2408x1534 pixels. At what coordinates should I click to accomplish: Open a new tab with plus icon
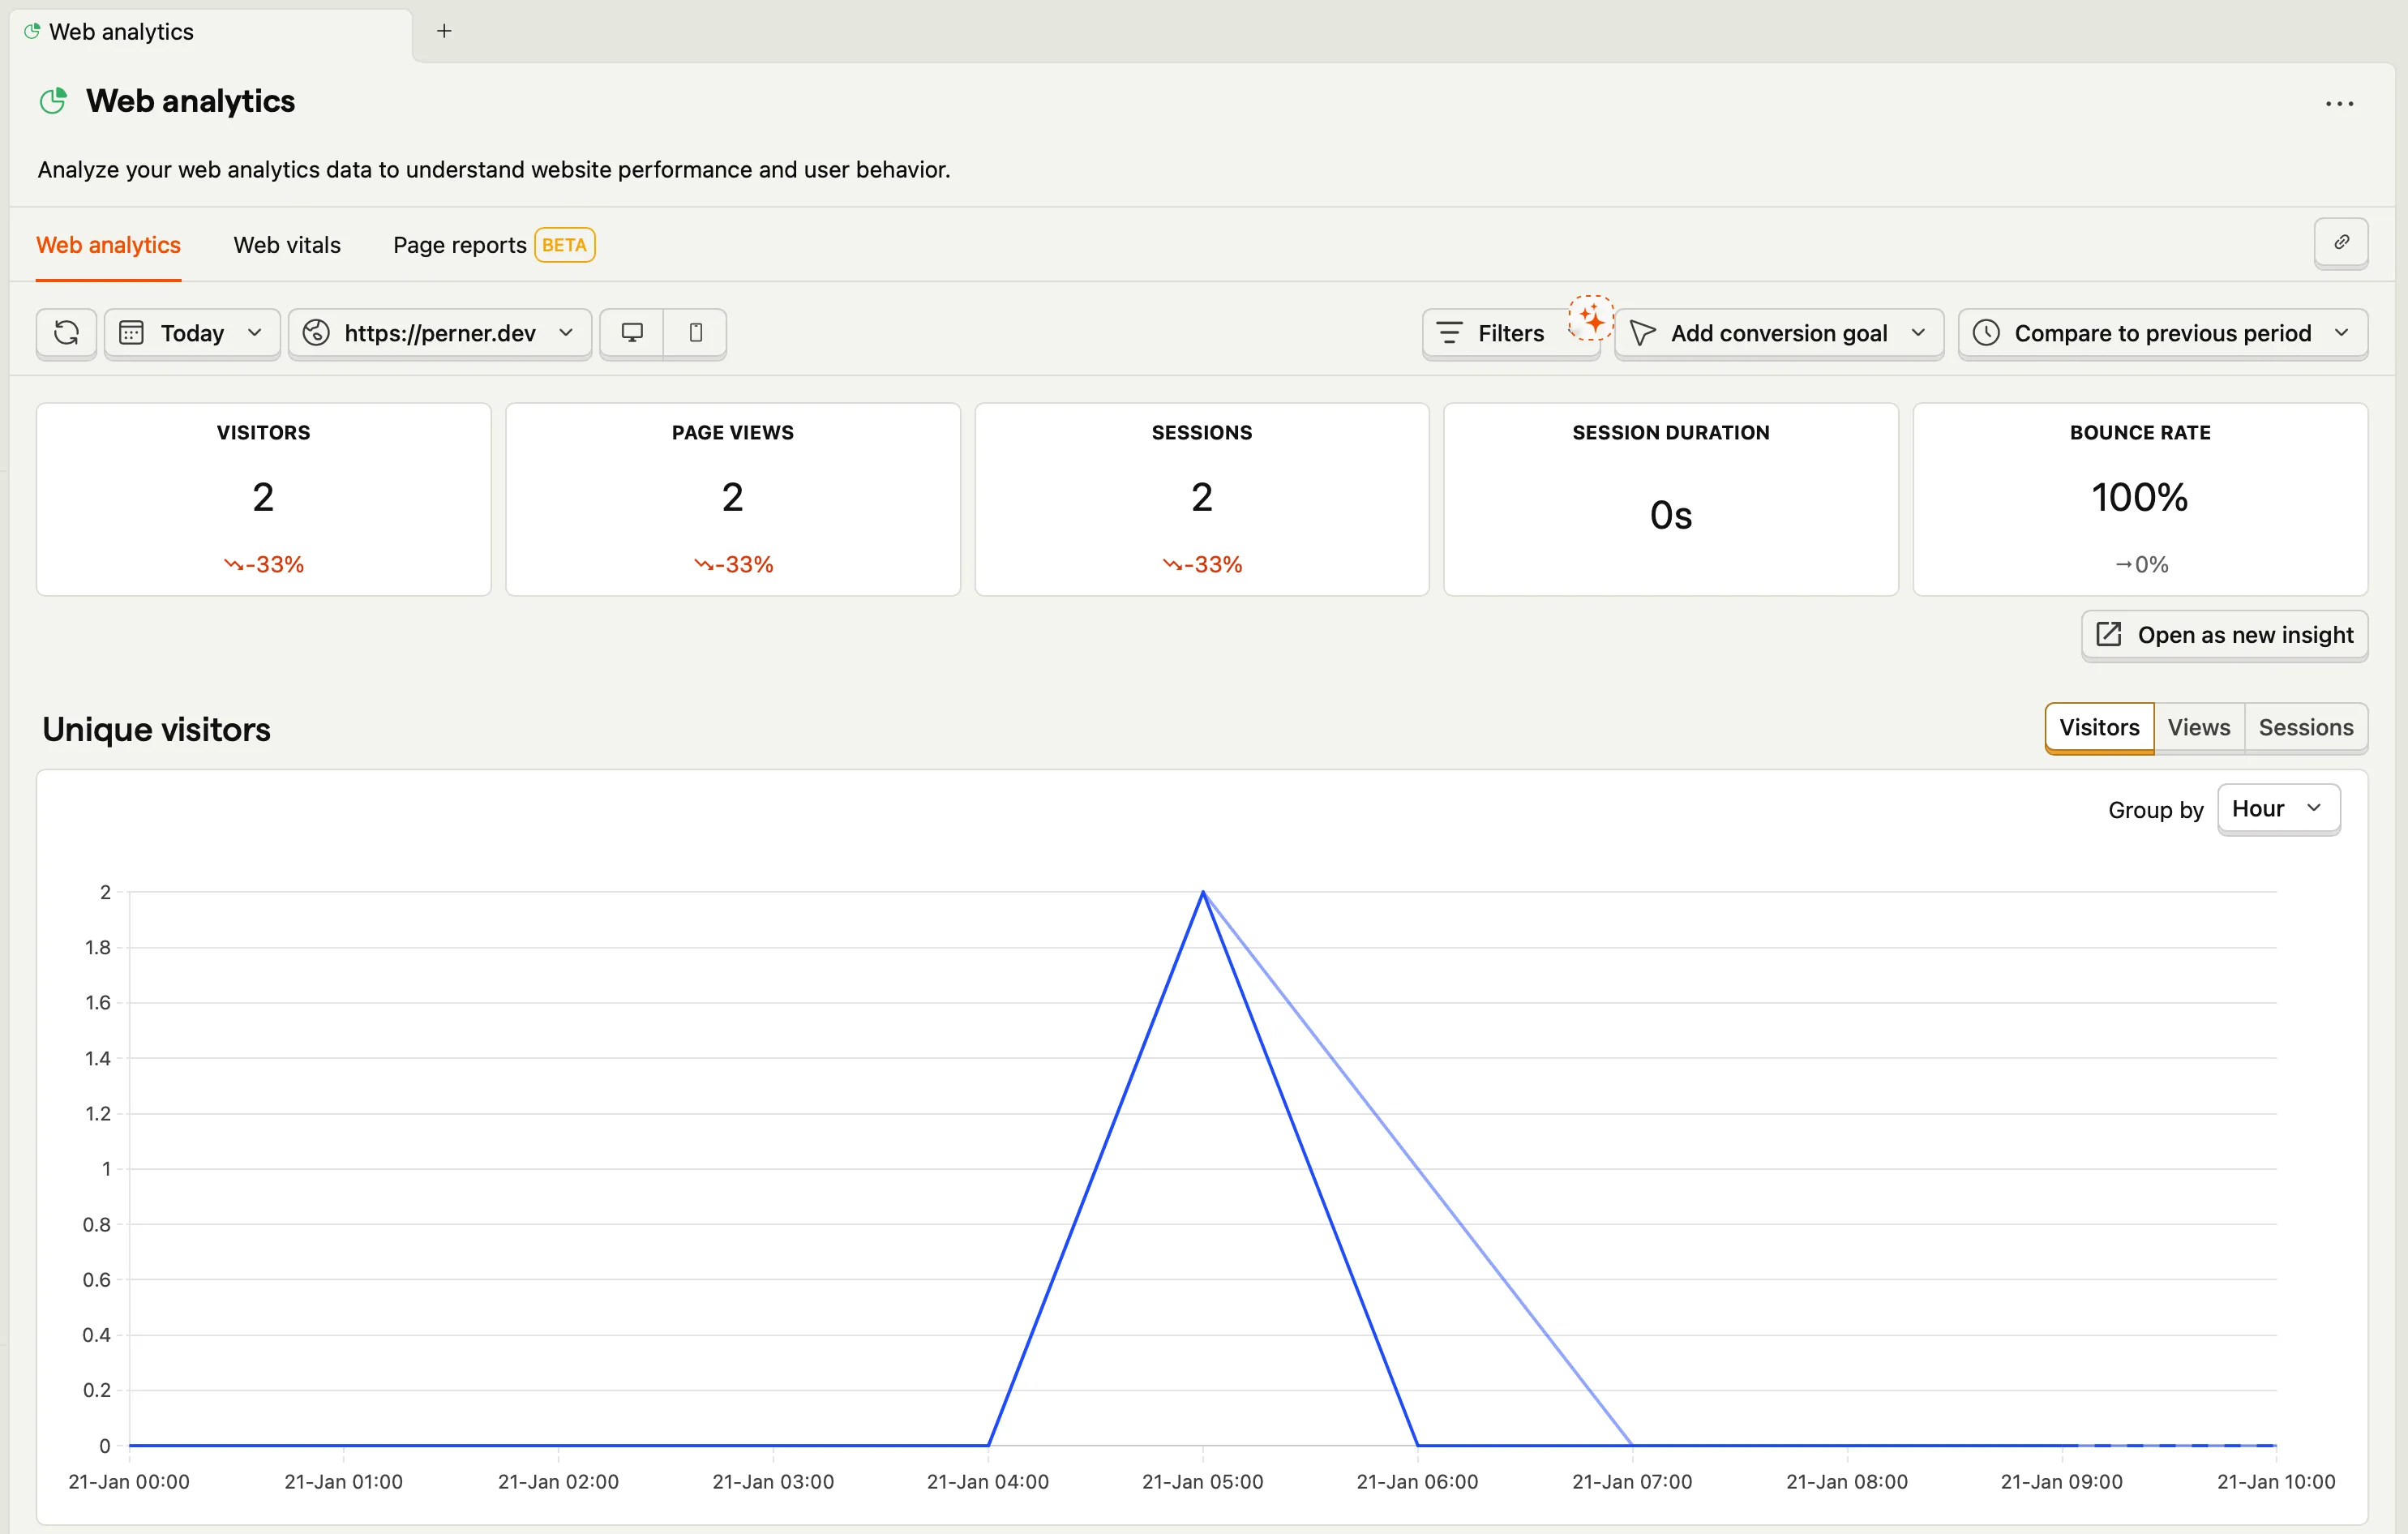tap(444, 31)
